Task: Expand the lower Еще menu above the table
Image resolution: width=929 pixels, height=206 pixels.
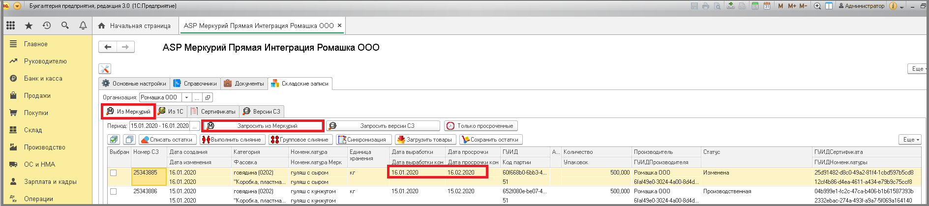Action: tap(911, 140)
